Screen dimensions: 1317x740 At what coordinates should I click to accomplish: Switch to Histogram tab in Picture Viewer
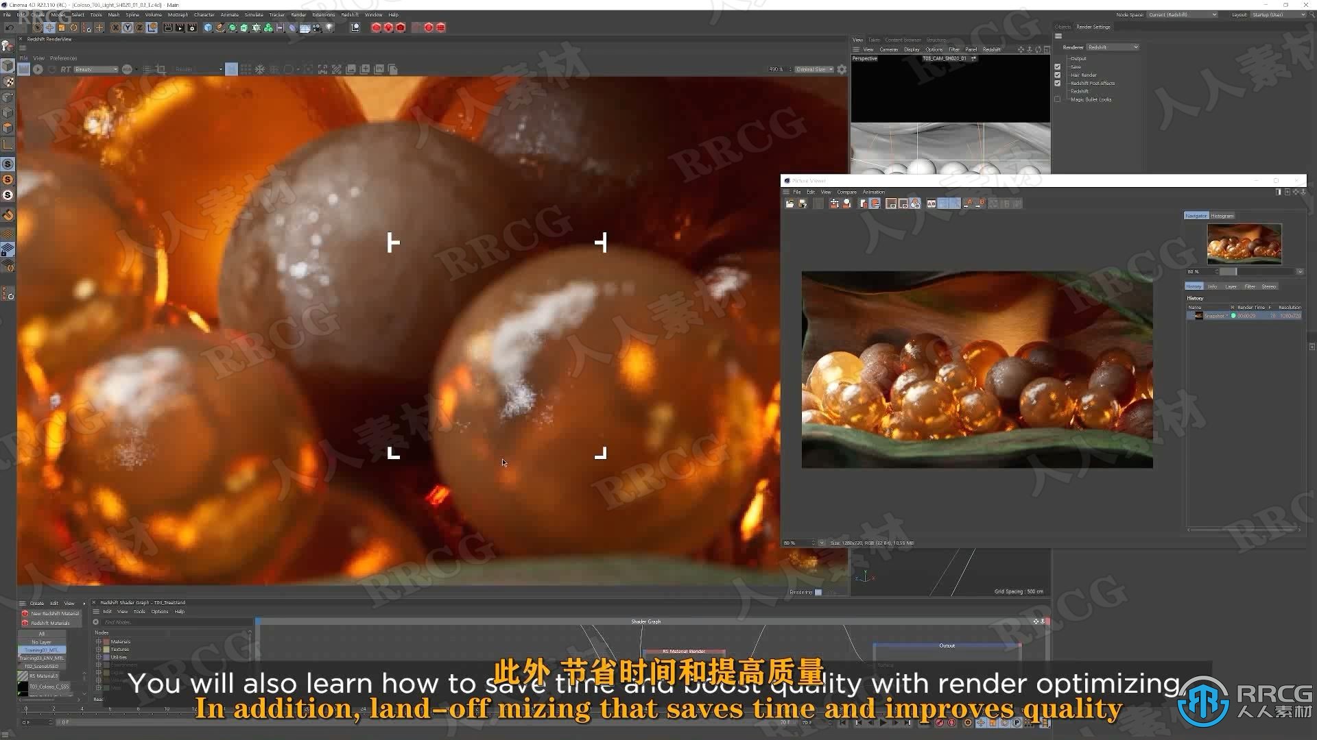pyautogui.click(x=1222, y=216)
